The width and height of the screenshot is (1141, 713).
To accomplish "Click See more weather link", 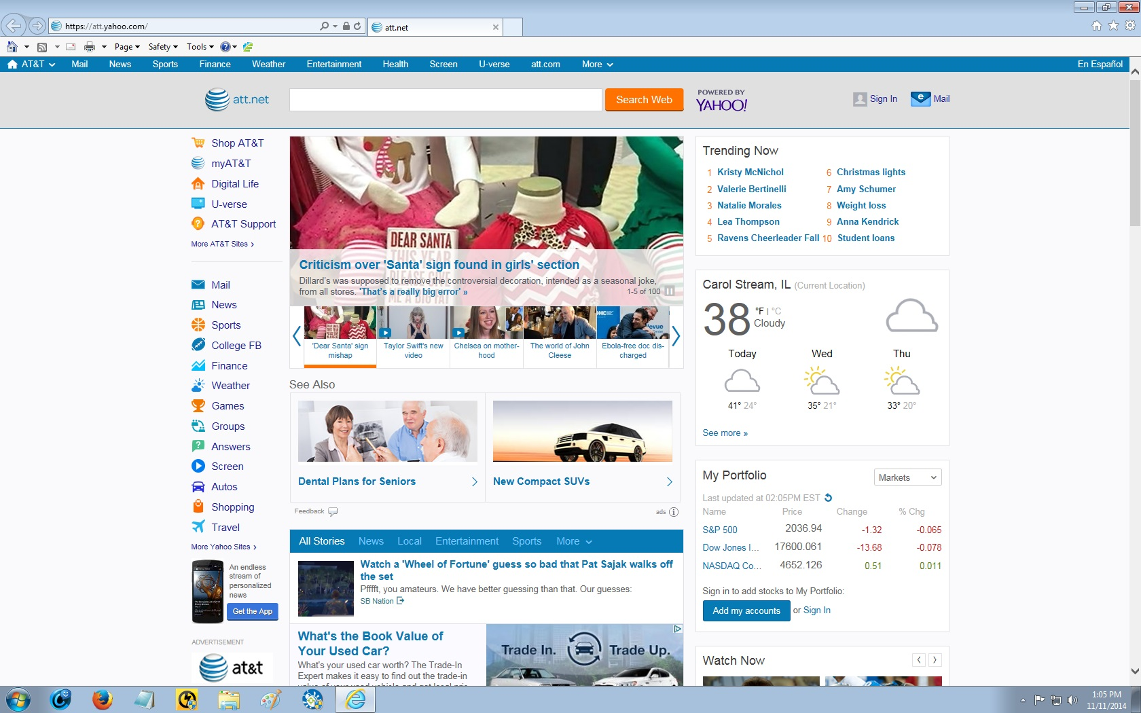I will point(725,433).
